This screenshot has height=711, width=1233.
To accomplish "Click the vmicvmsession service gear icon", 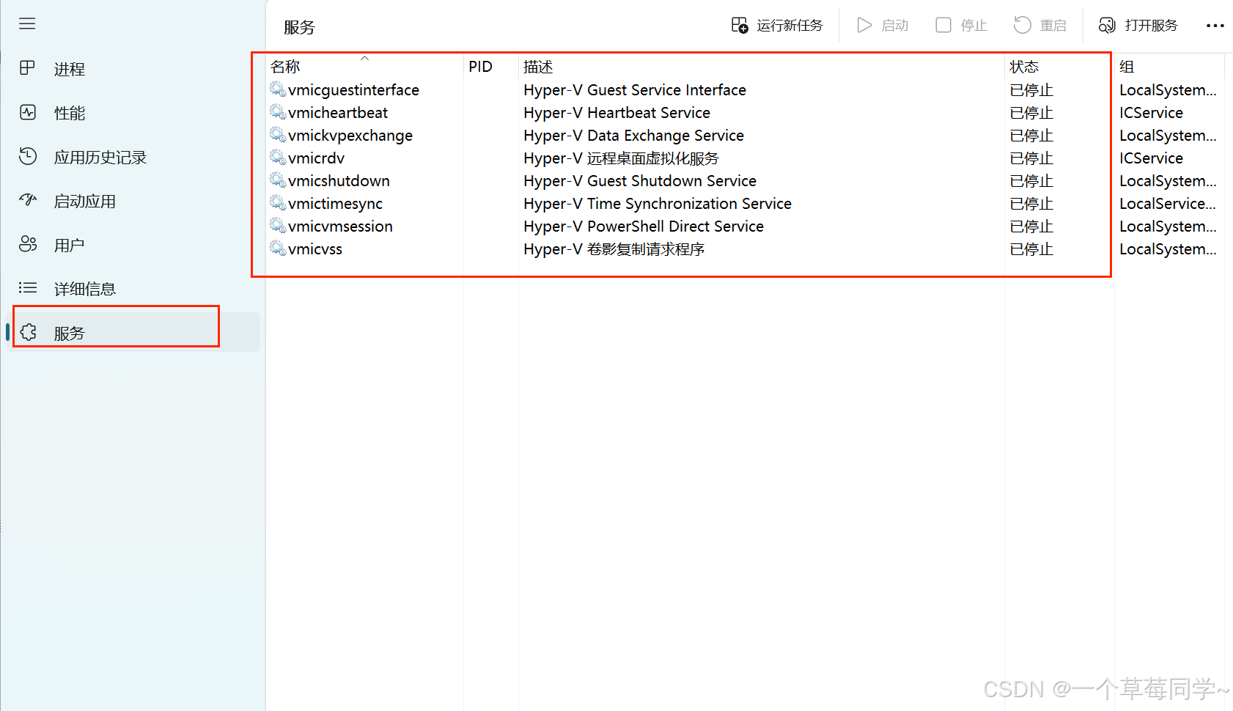I will pyautogui.click(x=278, y=226).
